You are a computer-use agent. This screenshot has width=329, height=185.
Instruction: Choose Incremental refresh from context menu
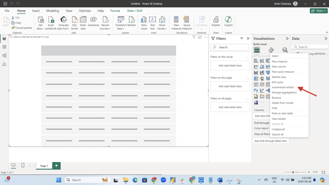click(283, 87)
